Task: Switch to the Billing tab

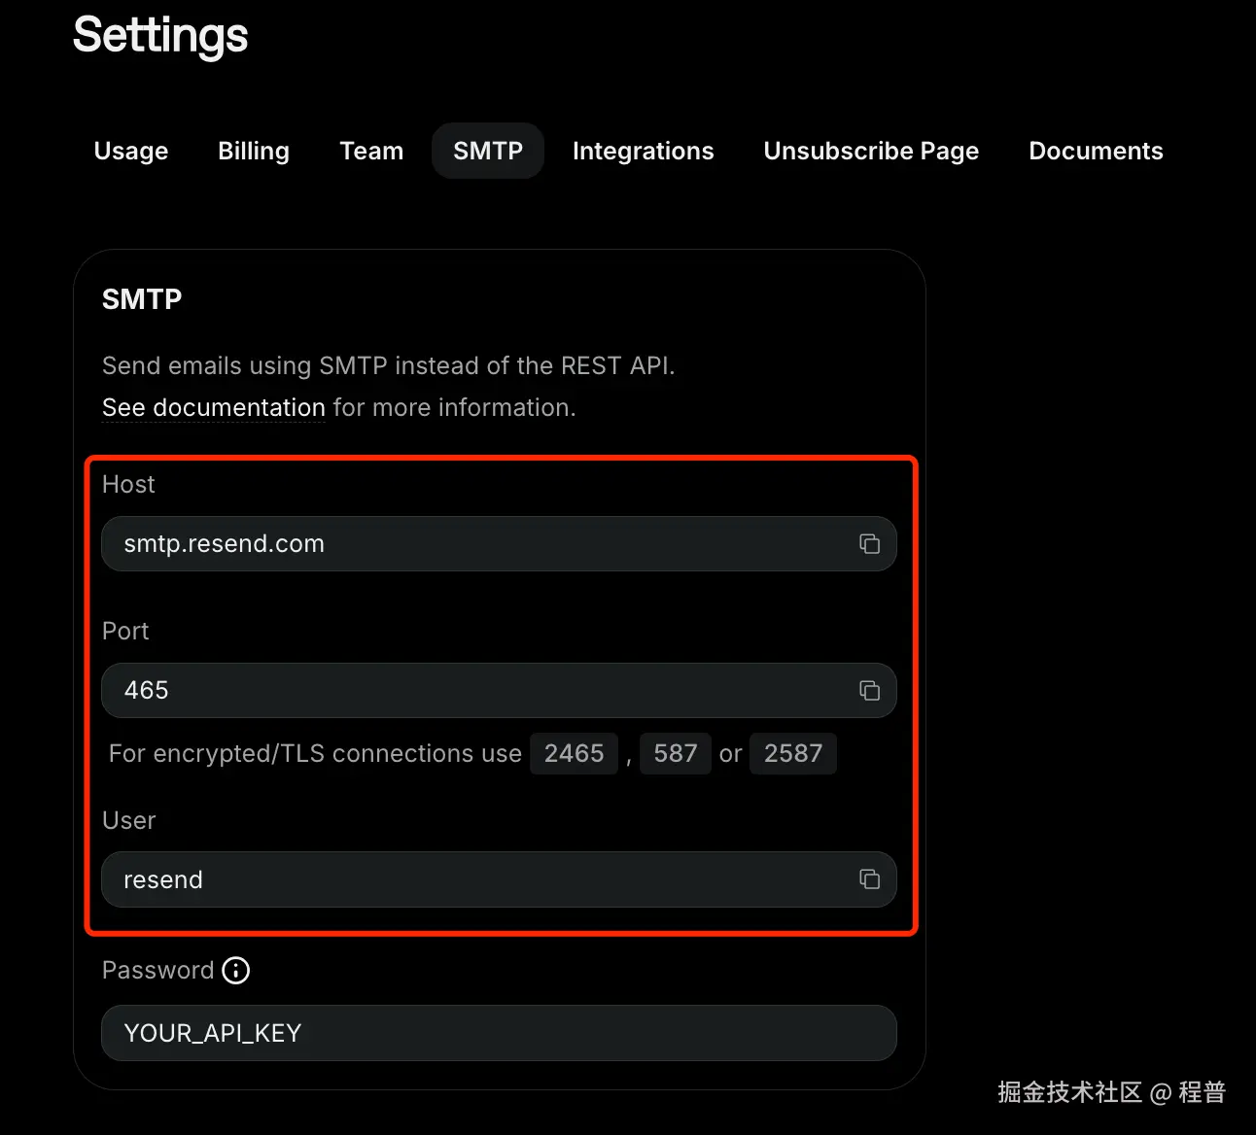Action: pos(254,152)
